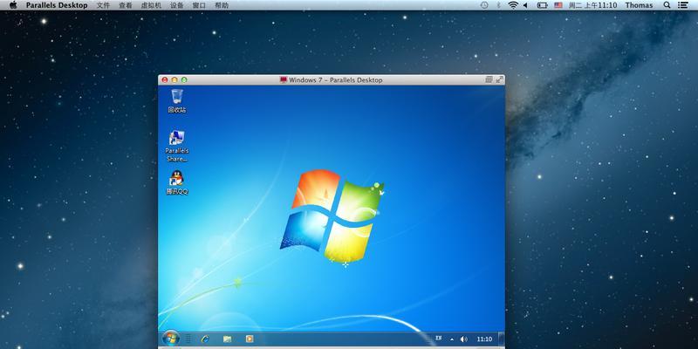698x349 pixels.
Task: Click the US flag input source icon
Action: point(558,5)
